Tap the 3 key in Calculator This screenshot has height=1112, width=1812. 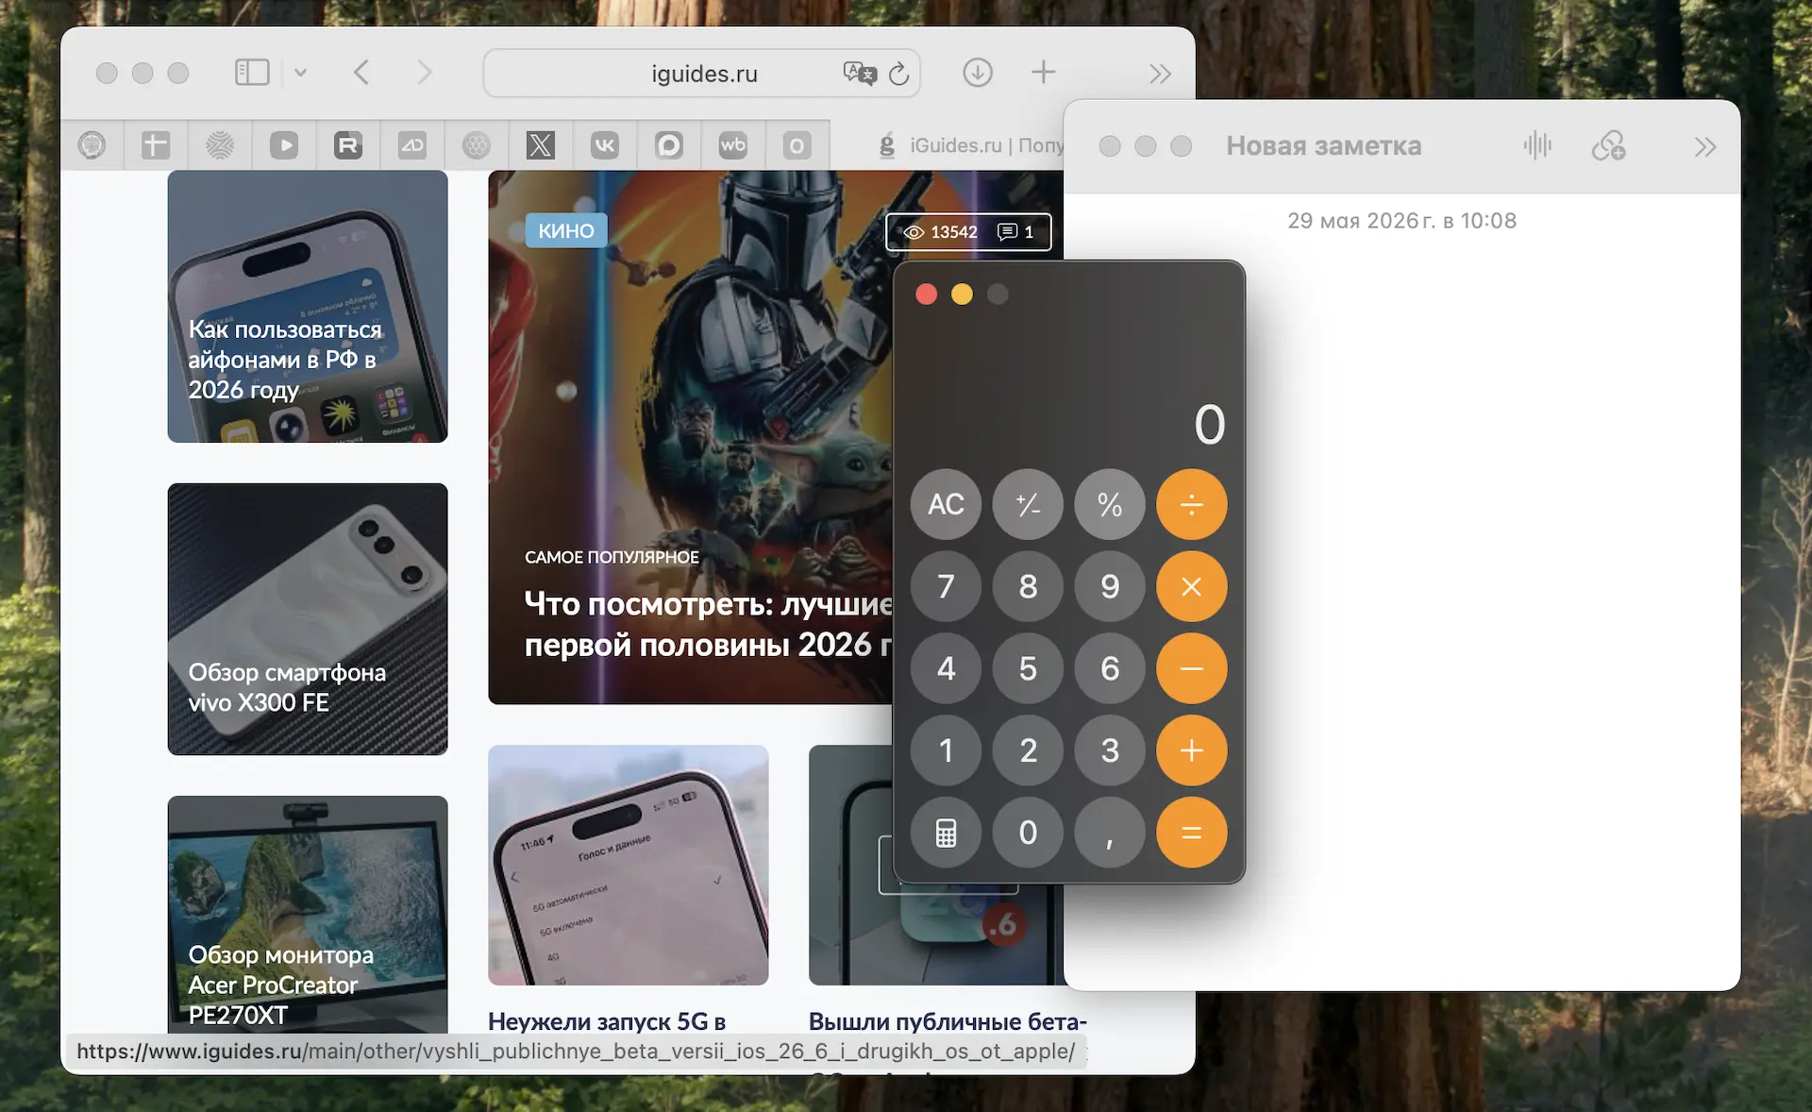tap(1110, 750)
